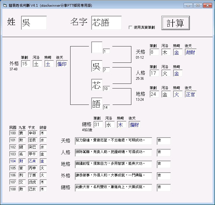
Task: Select the 民國 108 year cell
Action: (13, 189)
